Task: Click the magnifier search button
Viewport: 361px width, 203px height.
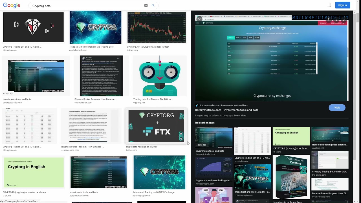Action: pyautogui.click(x=153, y=5)
